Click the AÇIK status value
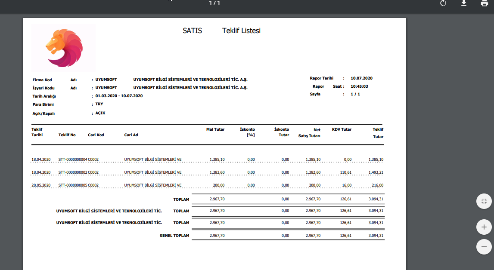Screen dimensions: 494x270 100,113
